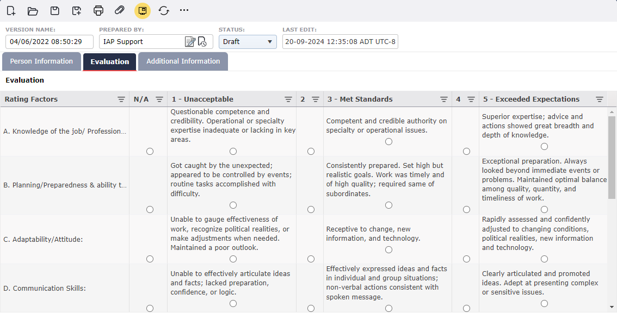This screenshot has height=313, width=617.
Task: Select 5 - Exceeded Expectations for Communication Skills
Action: click(x=544, y=304)
